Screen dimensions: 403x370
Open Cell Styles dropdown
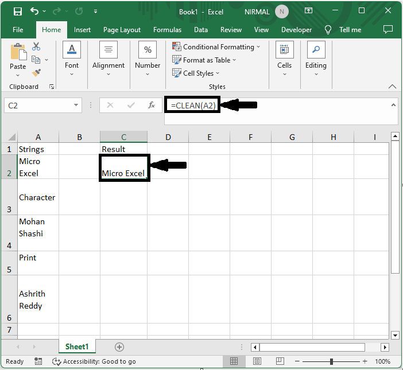(196, 73)
